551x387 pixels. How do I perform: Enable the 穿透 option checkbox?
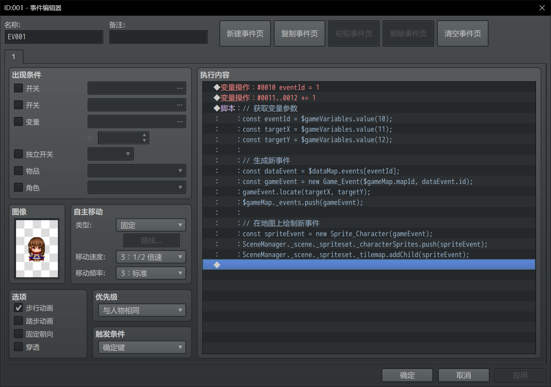[x=18, y=347]
